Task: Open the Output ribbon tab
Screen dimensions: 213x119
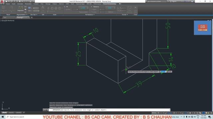Action: pos(55,4)
